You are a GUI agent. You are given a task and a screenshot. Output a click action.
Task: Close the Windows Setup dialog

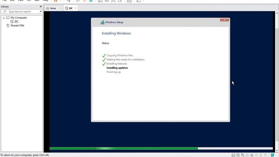coord(225,20)
